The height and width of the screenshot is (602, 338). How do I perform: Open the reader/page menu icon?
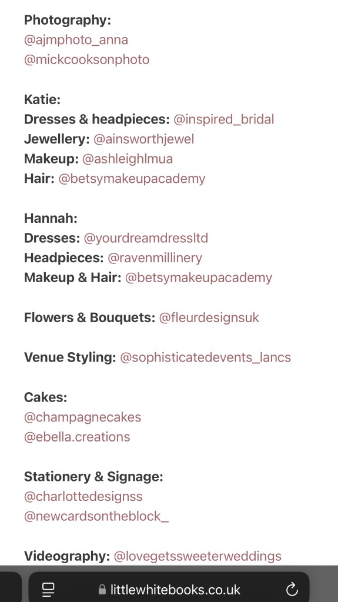[x=48, y=589]
